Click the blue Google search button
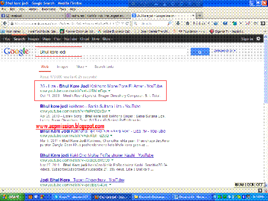The height and width of the screenshot is (201, 268). coord(200,52)
